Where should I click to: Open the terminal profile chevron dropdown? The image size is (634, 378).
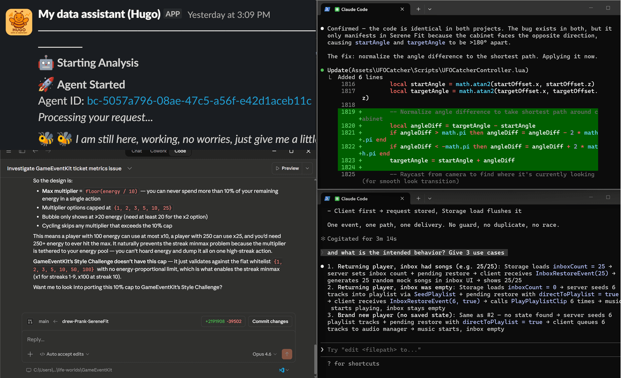click(429, 9)
